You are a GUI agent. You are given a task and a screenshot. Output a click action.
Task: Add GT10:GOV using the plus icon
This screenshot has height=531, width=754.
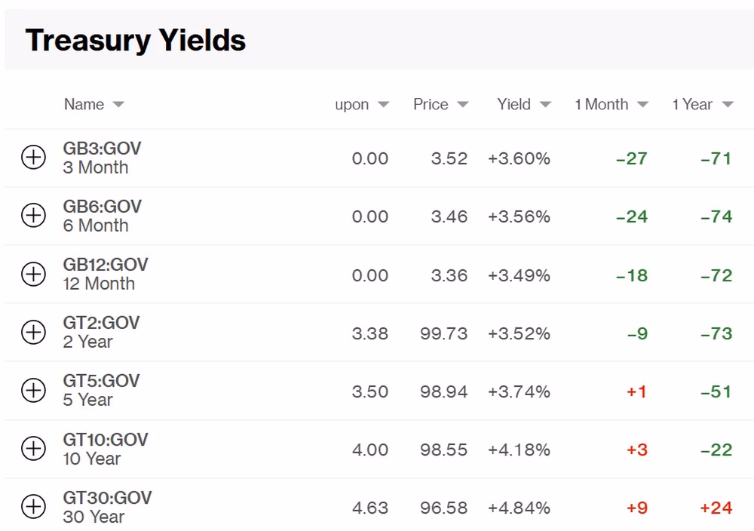(x=33, y=449)
